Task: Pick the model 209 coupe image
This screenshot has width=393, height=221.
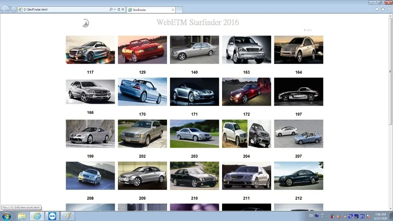Action: (x=142, y=176)
